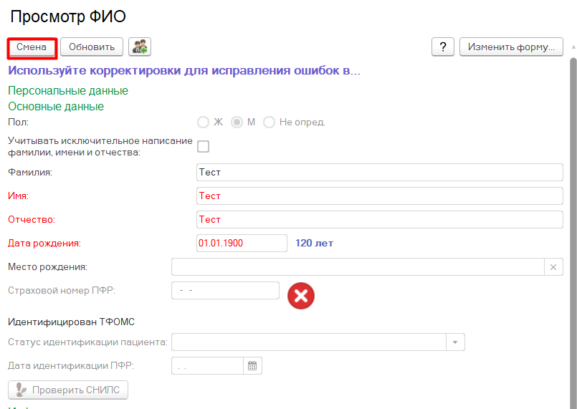Expand the patient identification status dropdown
The height and width of the screenshot is (409, 577).
[455, 342]
